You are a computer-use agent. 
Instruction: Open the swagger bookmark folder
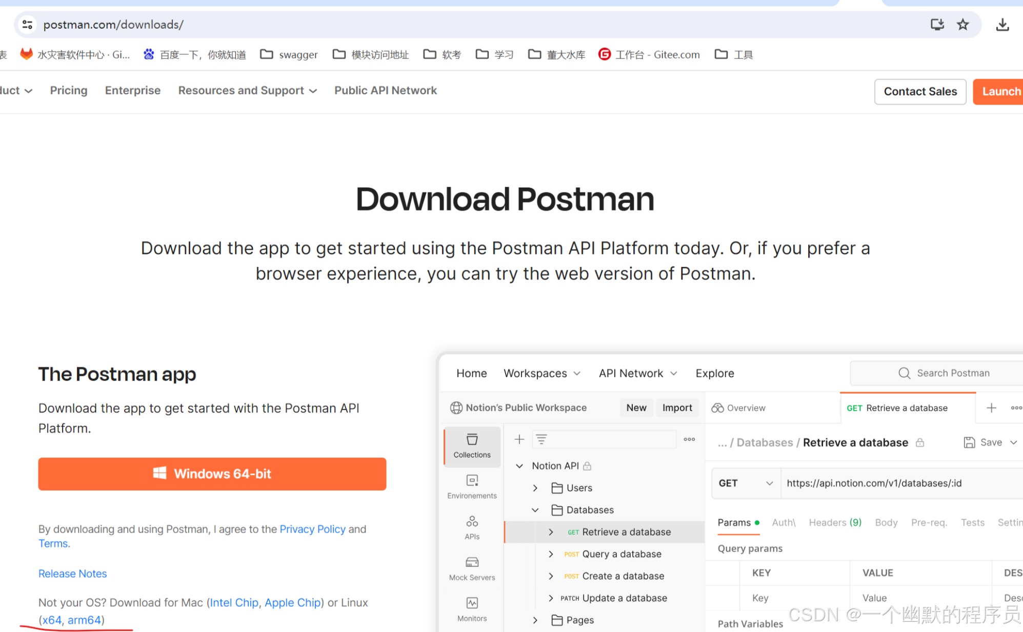click(x=289, y=54)
